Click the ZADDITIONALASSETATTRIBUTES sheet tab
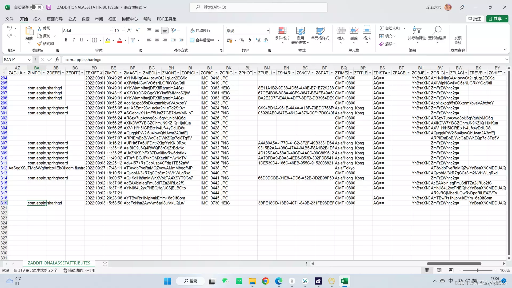512x288 pixels. (x=59, y=263)
